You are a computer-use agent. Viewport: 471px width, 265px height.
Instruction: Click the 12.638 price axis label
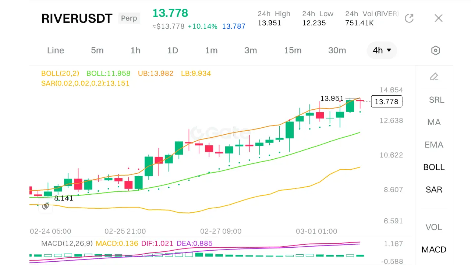point(391,120)
